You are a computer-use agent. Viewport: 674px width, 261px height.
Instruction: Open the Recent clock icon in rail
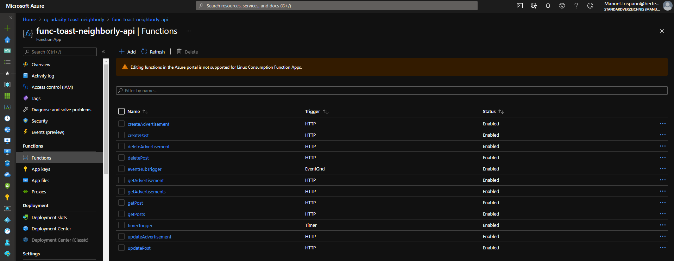coord(7,118)
